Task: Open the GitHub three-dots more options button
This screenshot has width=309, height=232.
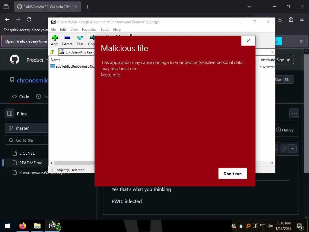Action: coord(294,113)
